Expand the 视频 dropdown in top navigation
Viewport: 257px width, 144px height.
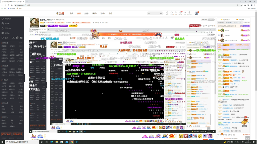click(94, 13)
